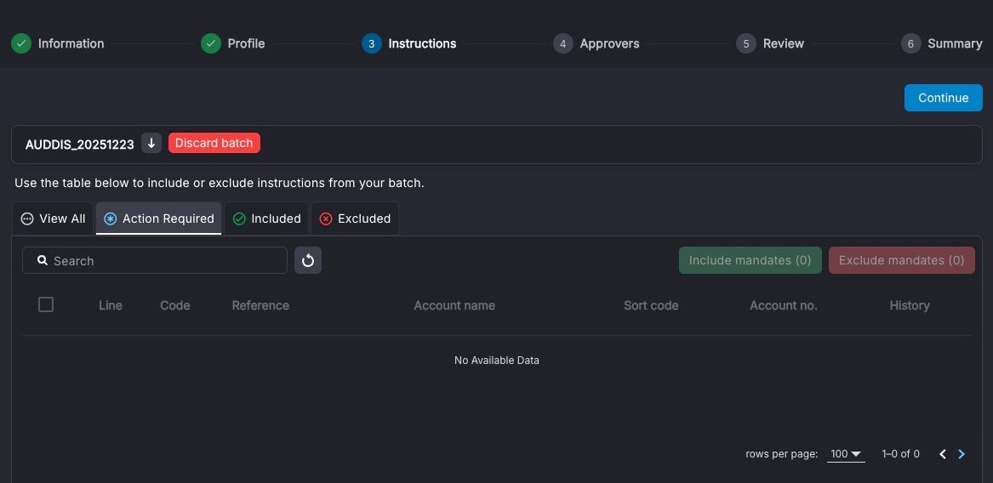
Task: Click into the Search input field
Action: 155,260
